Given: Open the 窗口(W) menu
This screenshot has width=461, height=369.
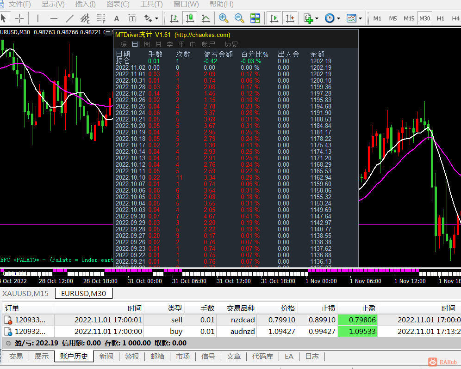Looking at the screenshot, I should click(186, 4).
